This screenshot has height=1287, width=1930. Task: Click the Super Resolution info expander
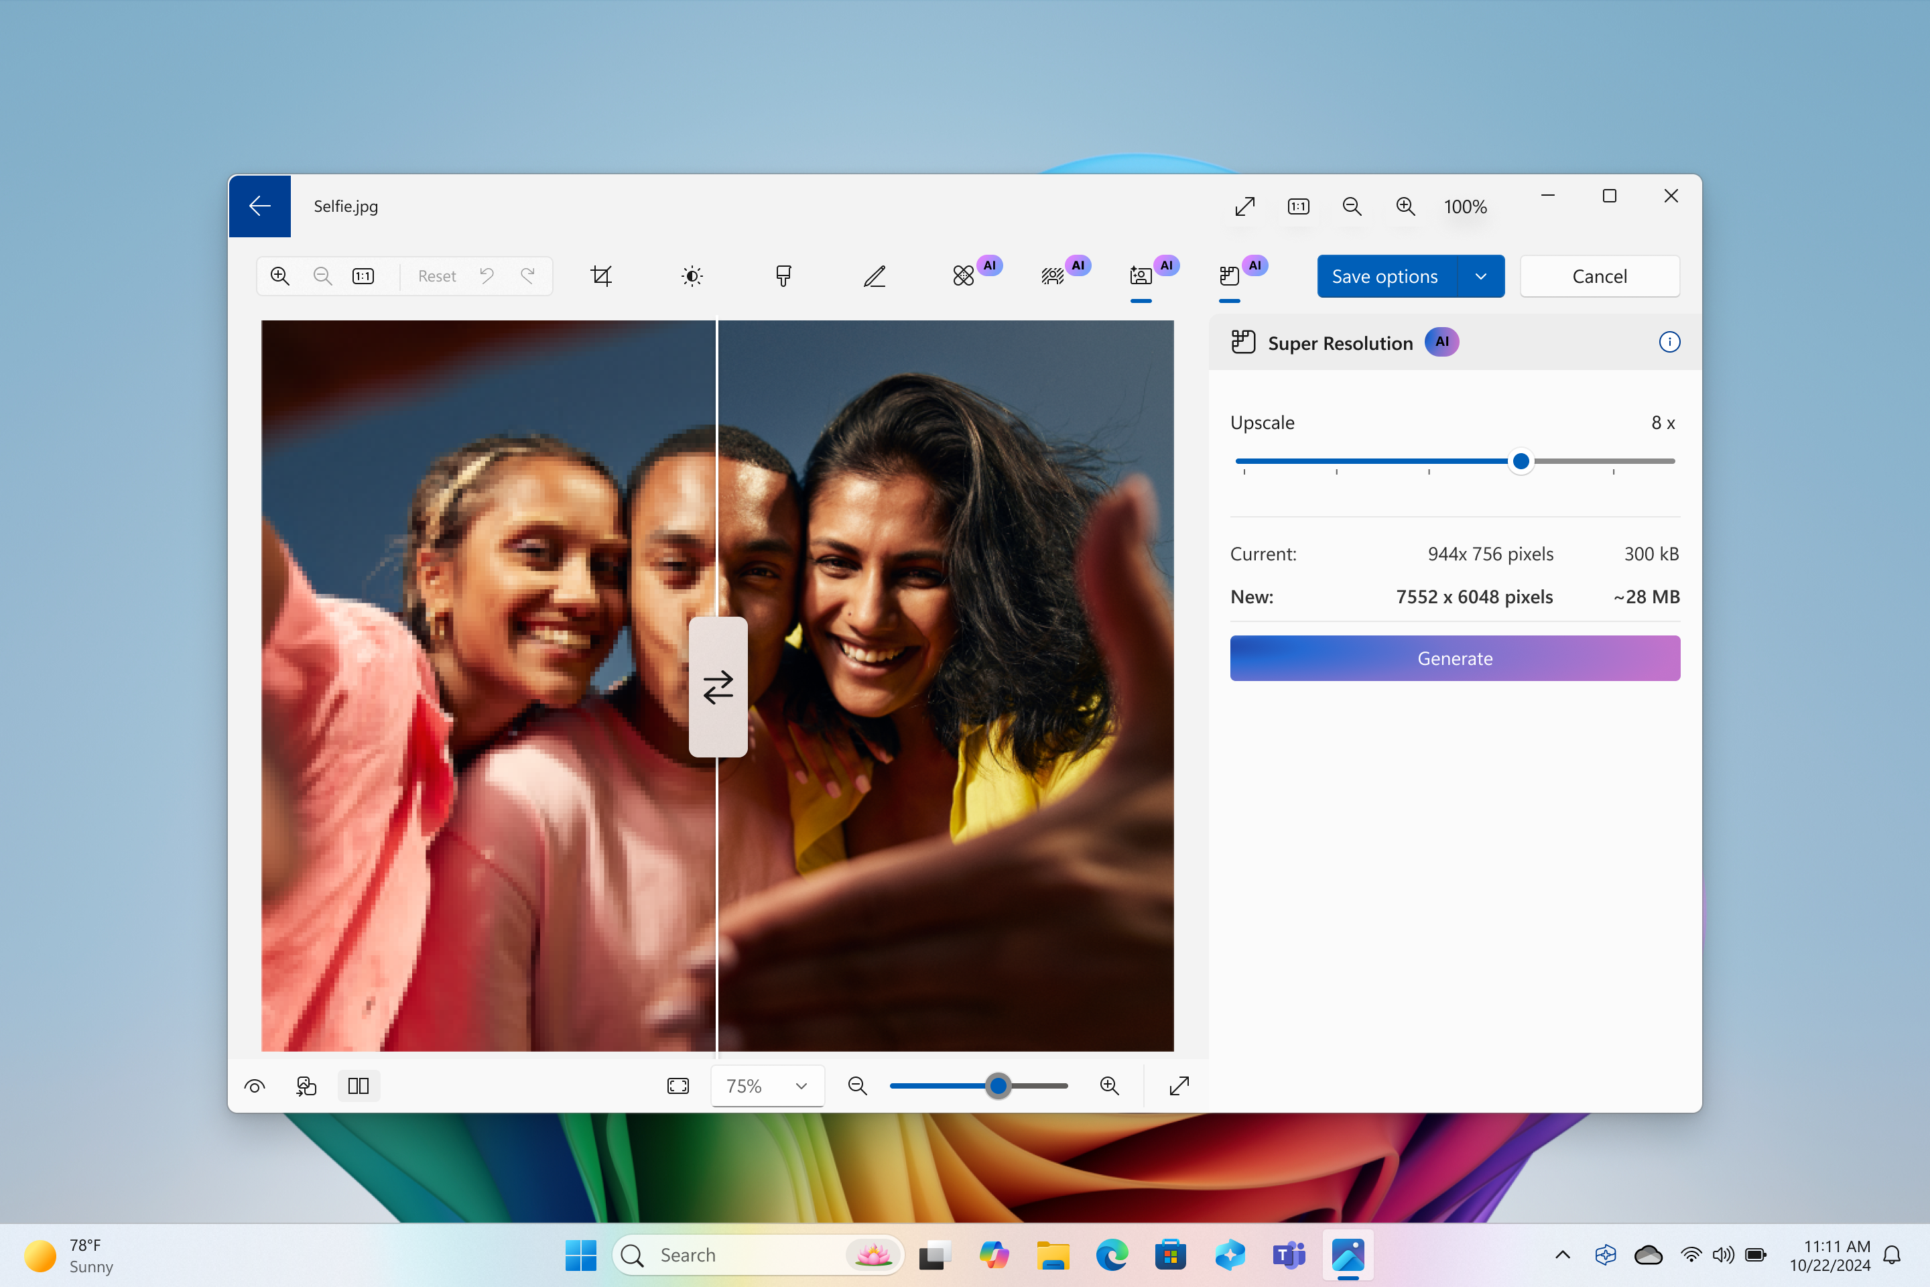(1669, 342)
